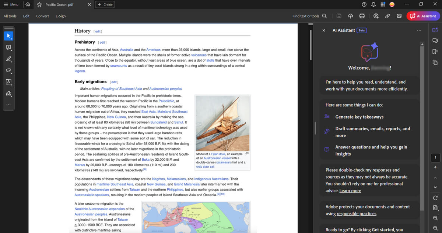Screen dimensions: 442x233
Task: Switch to the Convert tab
Action: [x=42, y=16]
